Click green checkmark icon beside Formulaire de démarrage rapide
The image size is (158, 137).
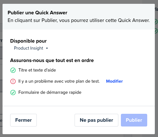point(13,92)
